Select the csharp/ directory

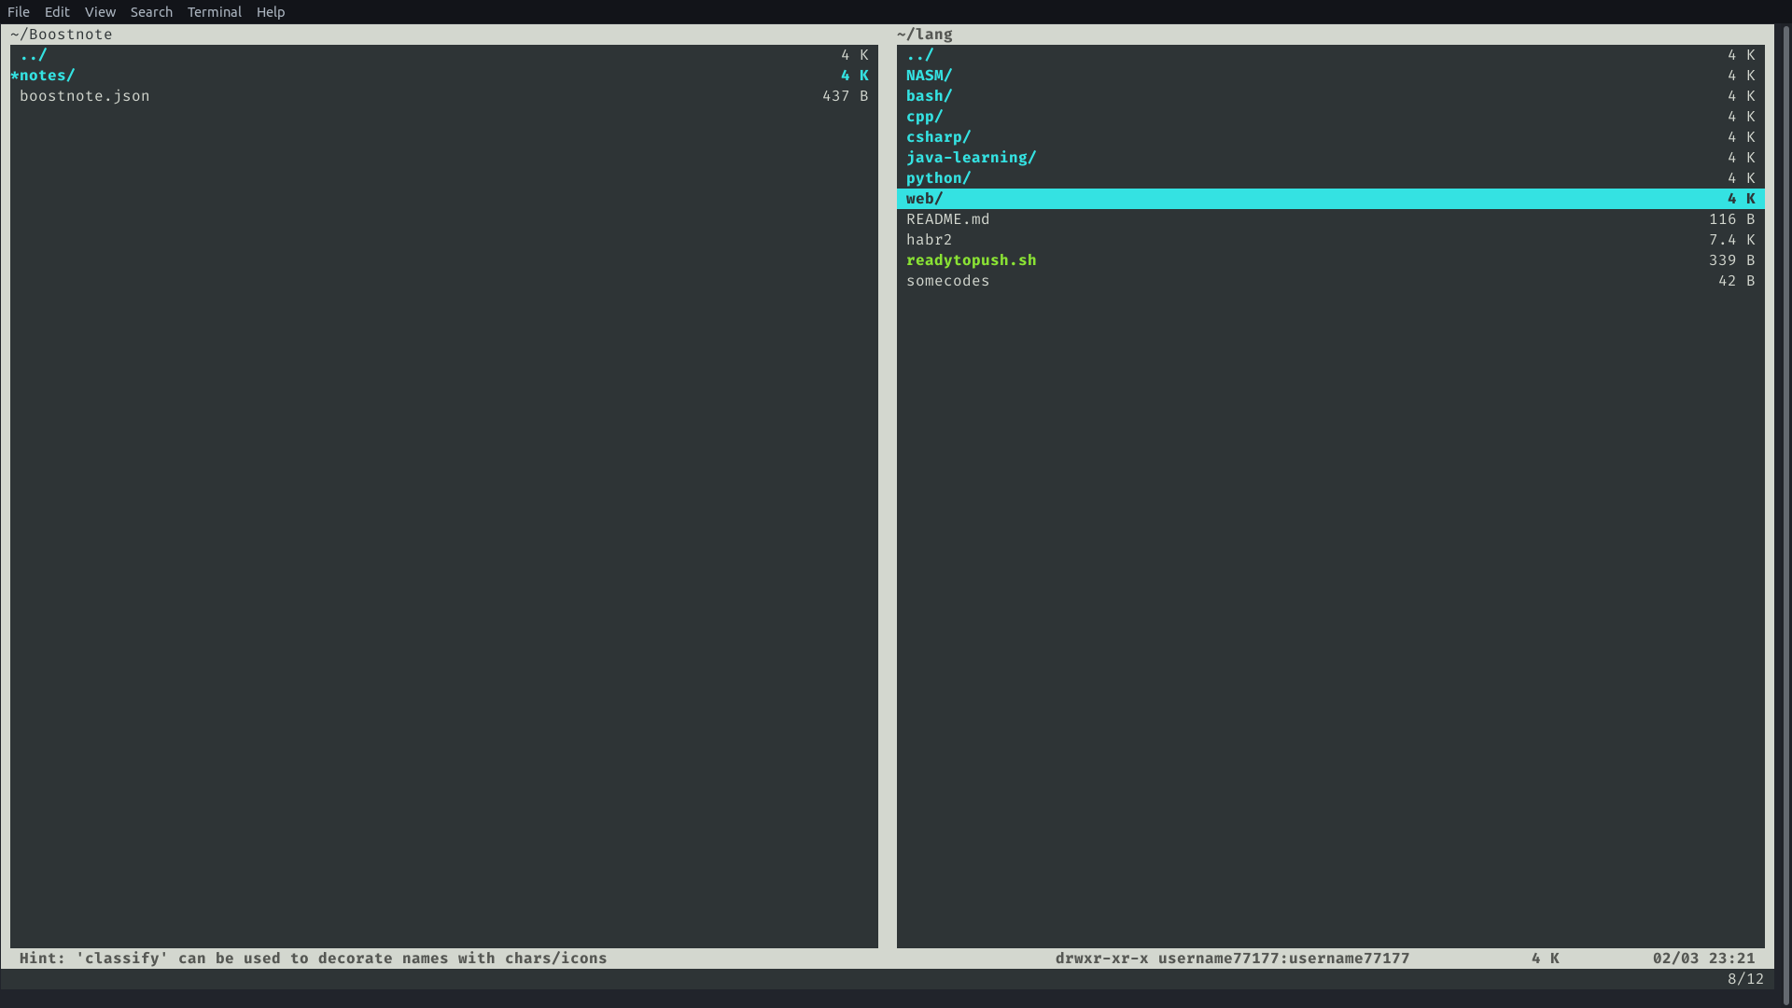point(938,137)
